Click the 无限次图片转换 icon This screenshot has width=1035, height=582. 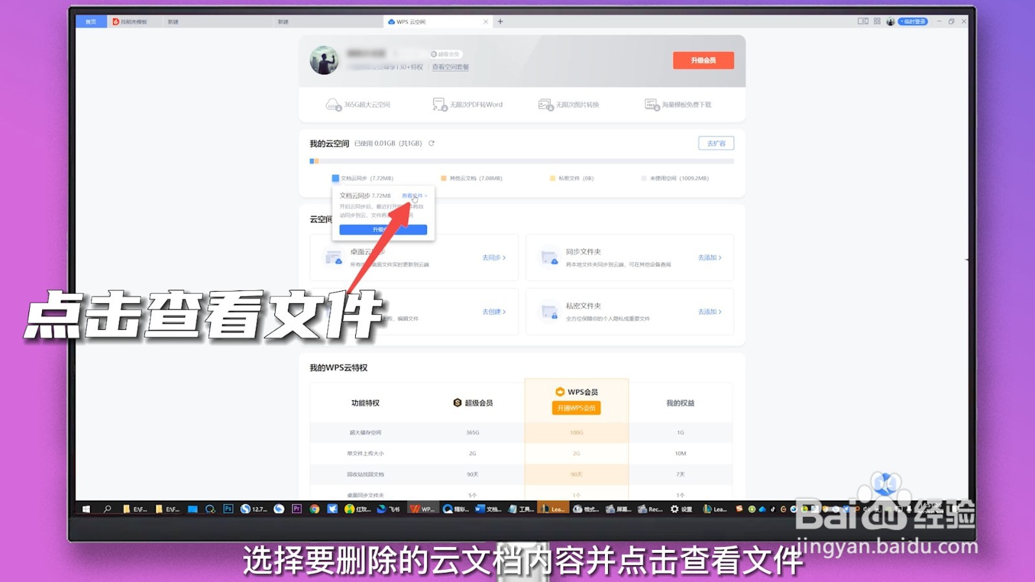tap(546, 105)
